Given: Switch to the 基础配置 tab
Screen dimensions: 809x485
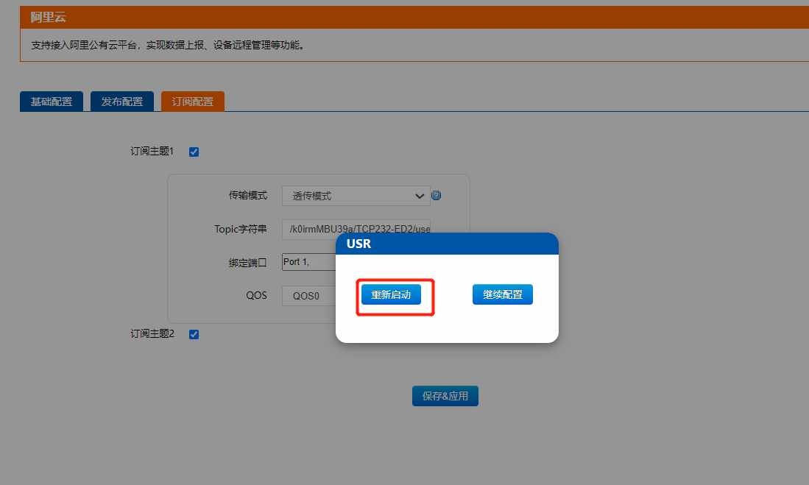Looking at the screenshot, I should coord(52,102).
